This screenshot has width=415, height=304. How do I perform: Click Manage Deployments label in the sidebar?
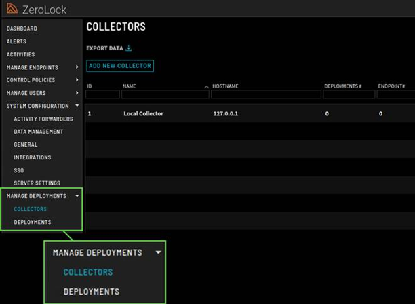tap(36, 196)
